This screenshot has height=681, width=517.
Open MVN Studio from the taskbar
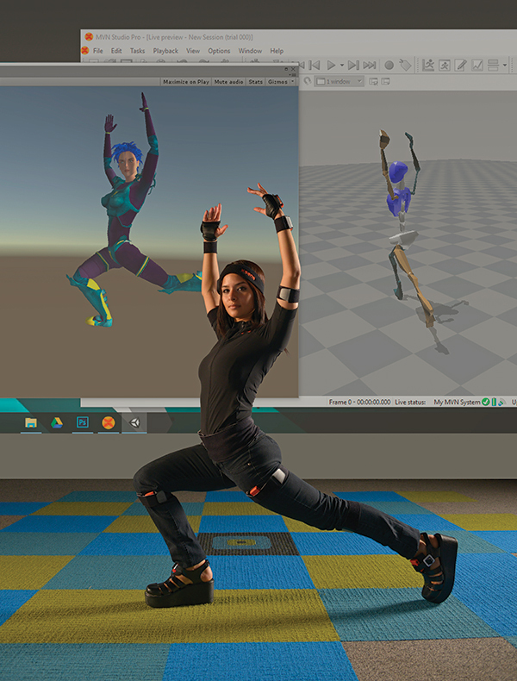point(108,422)
